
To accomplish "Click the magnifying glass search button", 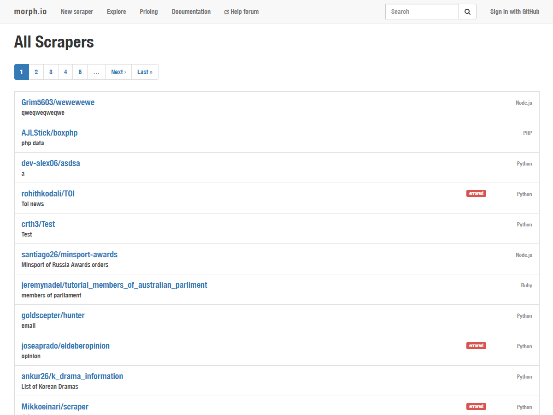I will (467, 12).
